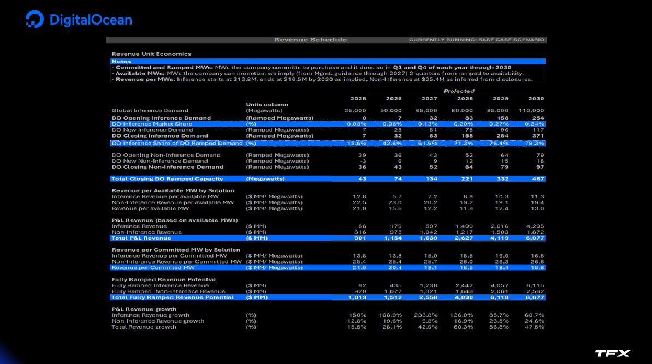Select the 'Total Revenue growth' row label
The width and height of the screenshot is (652, 364).
click(144, 327)
